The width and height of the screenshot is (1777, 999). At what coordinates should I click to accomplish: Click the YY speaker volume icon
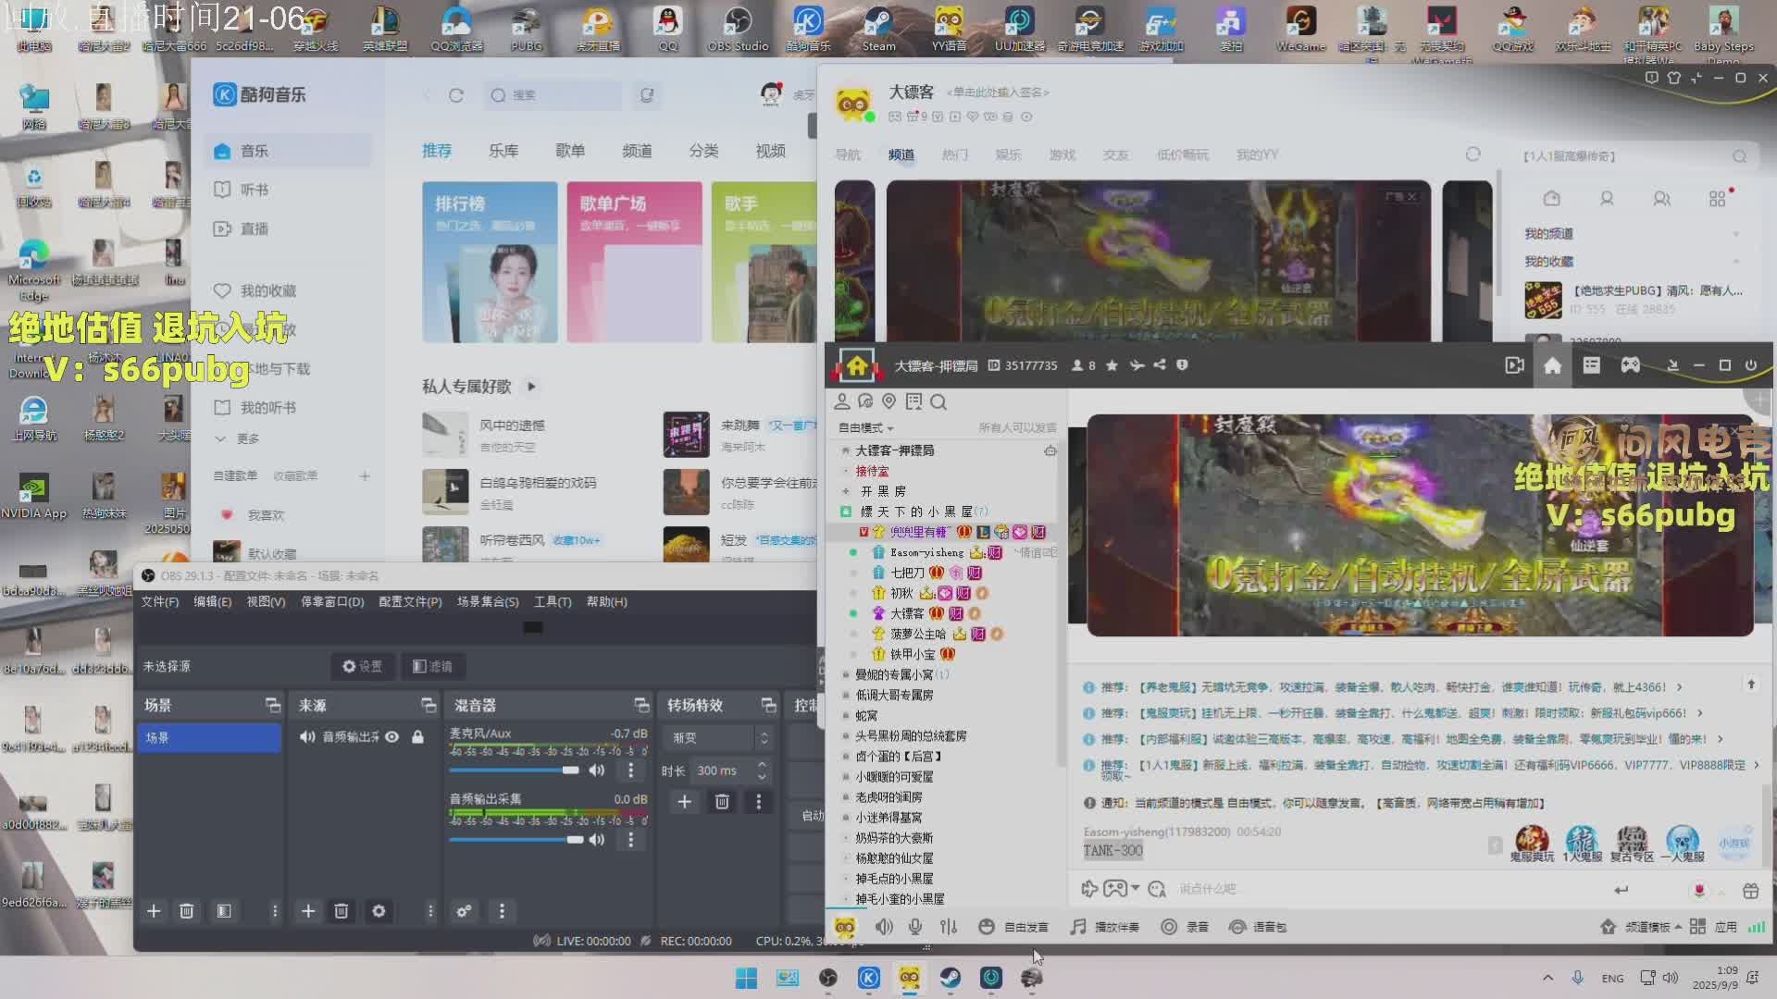884,927
